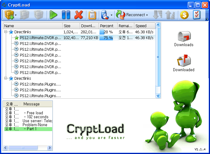Select the '- Part 1' log entry
Viewport: 210px width, 154px height.
click(28, 129)
